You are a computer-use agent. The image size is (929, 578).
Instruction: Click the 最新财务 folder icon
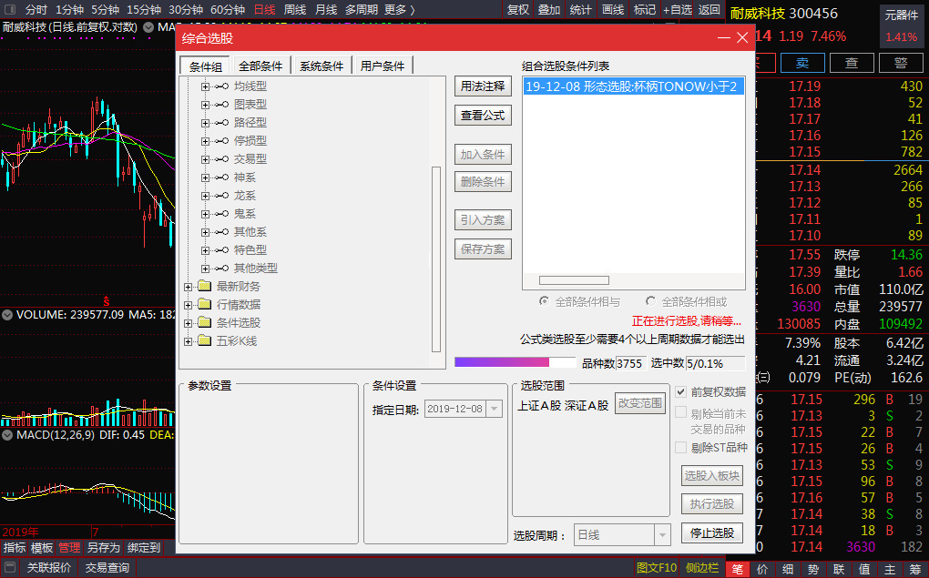[204, 287]
